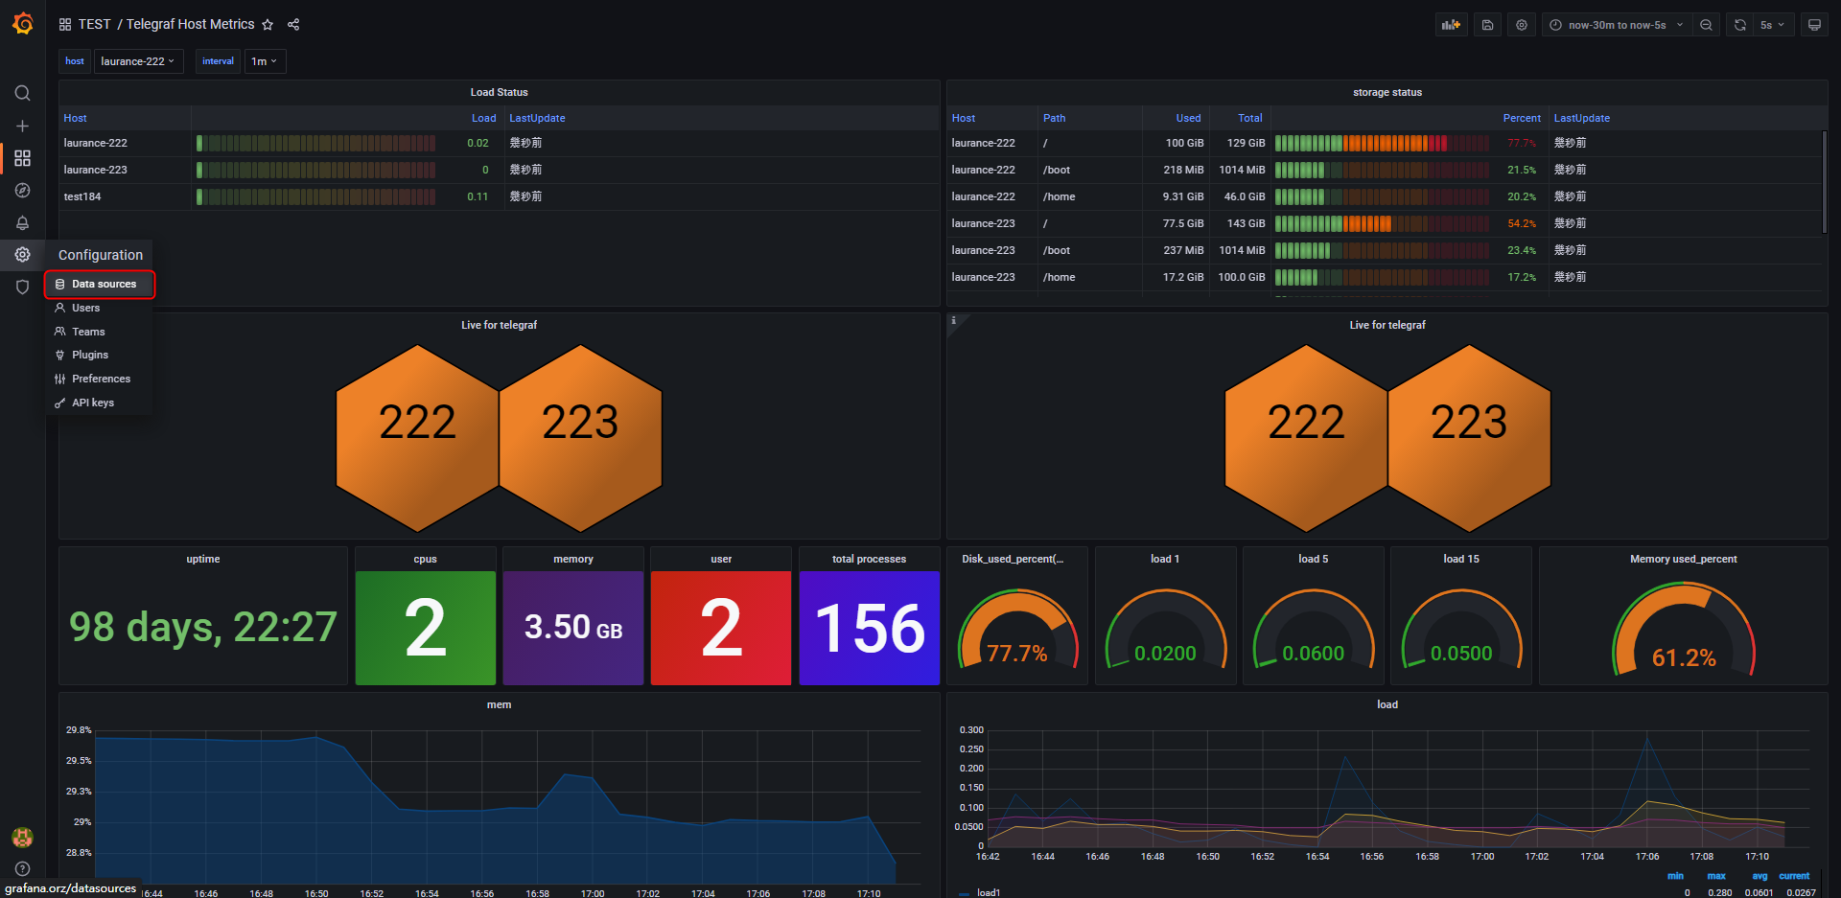The height and width of the screenshot is (898, 1841).
Task: Click the Configuration gear icon in sidebar
Action: click(23, 255)
